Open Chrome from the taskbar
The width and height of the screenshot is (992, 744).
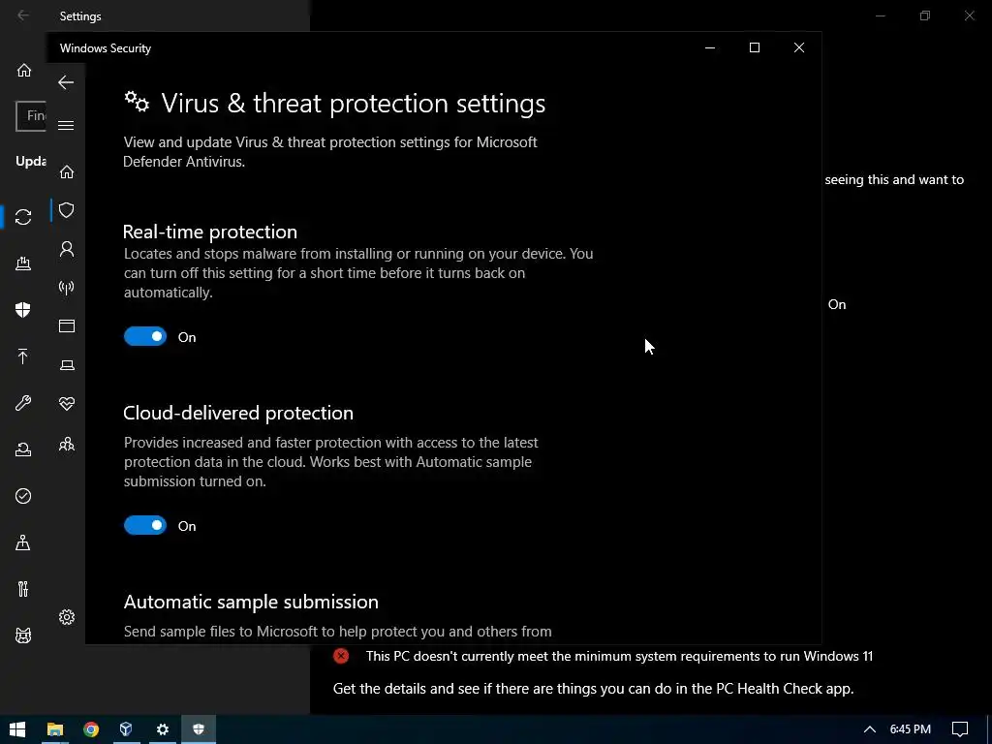(91, 729)
